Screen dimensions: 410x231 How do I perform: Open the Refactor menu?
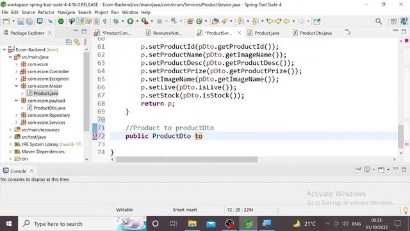click(x=46, y=12)
